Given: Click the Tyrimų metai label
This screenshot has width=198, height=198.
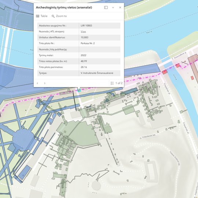Looking at the screenshot, I should (x=46, y=55).
